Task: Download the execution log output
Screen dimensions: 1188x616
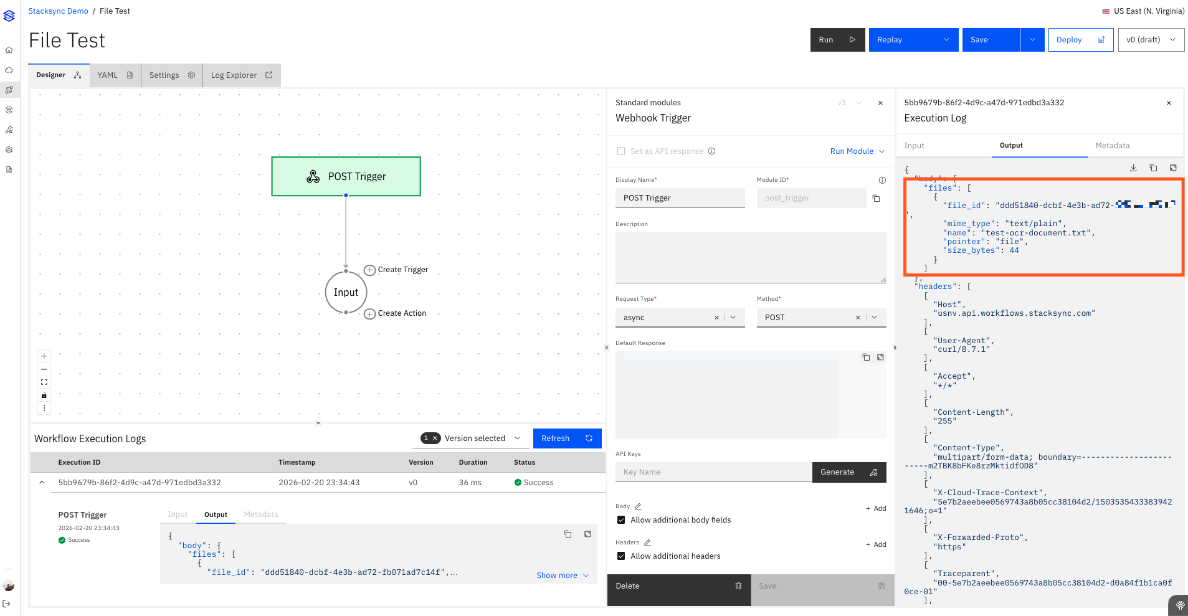Action: (1133, 168)
